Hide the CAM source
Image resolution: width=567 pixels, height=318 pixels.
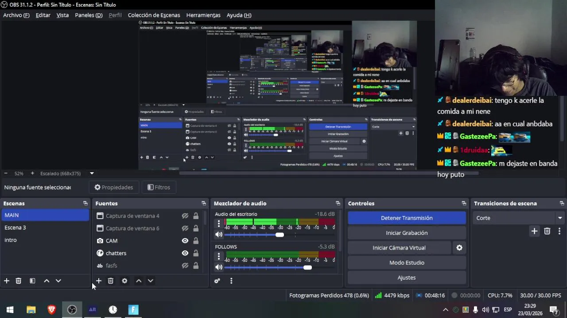click(x=185, y=241)
